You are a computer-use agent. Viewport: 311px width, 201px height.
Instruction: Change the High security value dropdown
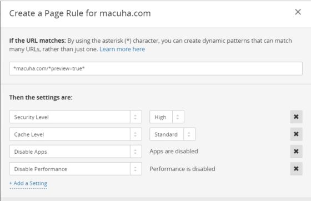tap(167, 117)
